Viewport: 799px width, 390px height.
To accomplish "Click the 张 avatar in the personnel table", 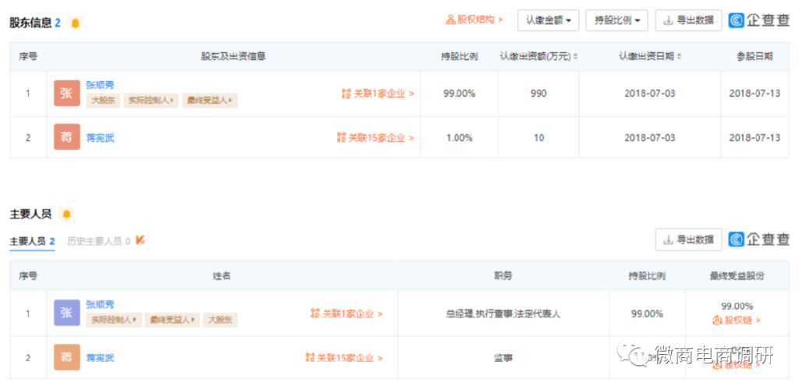I will point(67,313).
